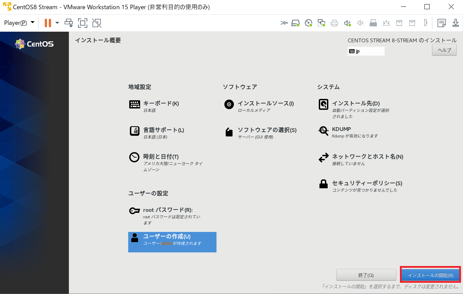463x294 pixels.
Task: Click the hard disk device icon
Action: 295,23
